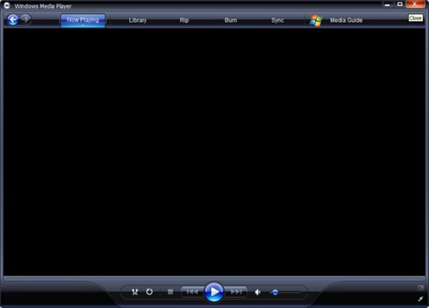Open the Burn tab
429x308 pixels.
click(x=231, y=20)
